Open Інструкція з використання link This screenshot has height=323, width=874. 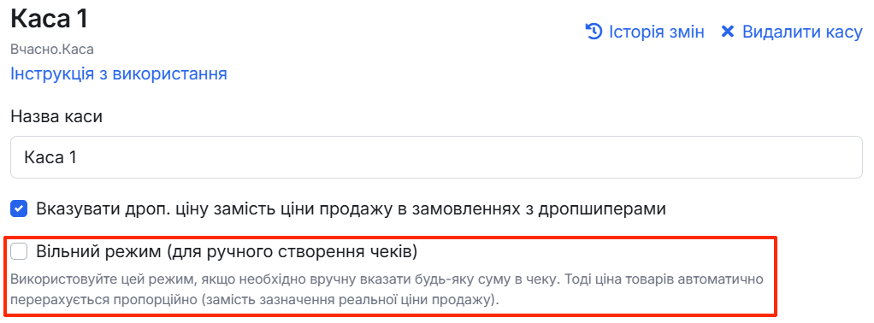point(119,73)
